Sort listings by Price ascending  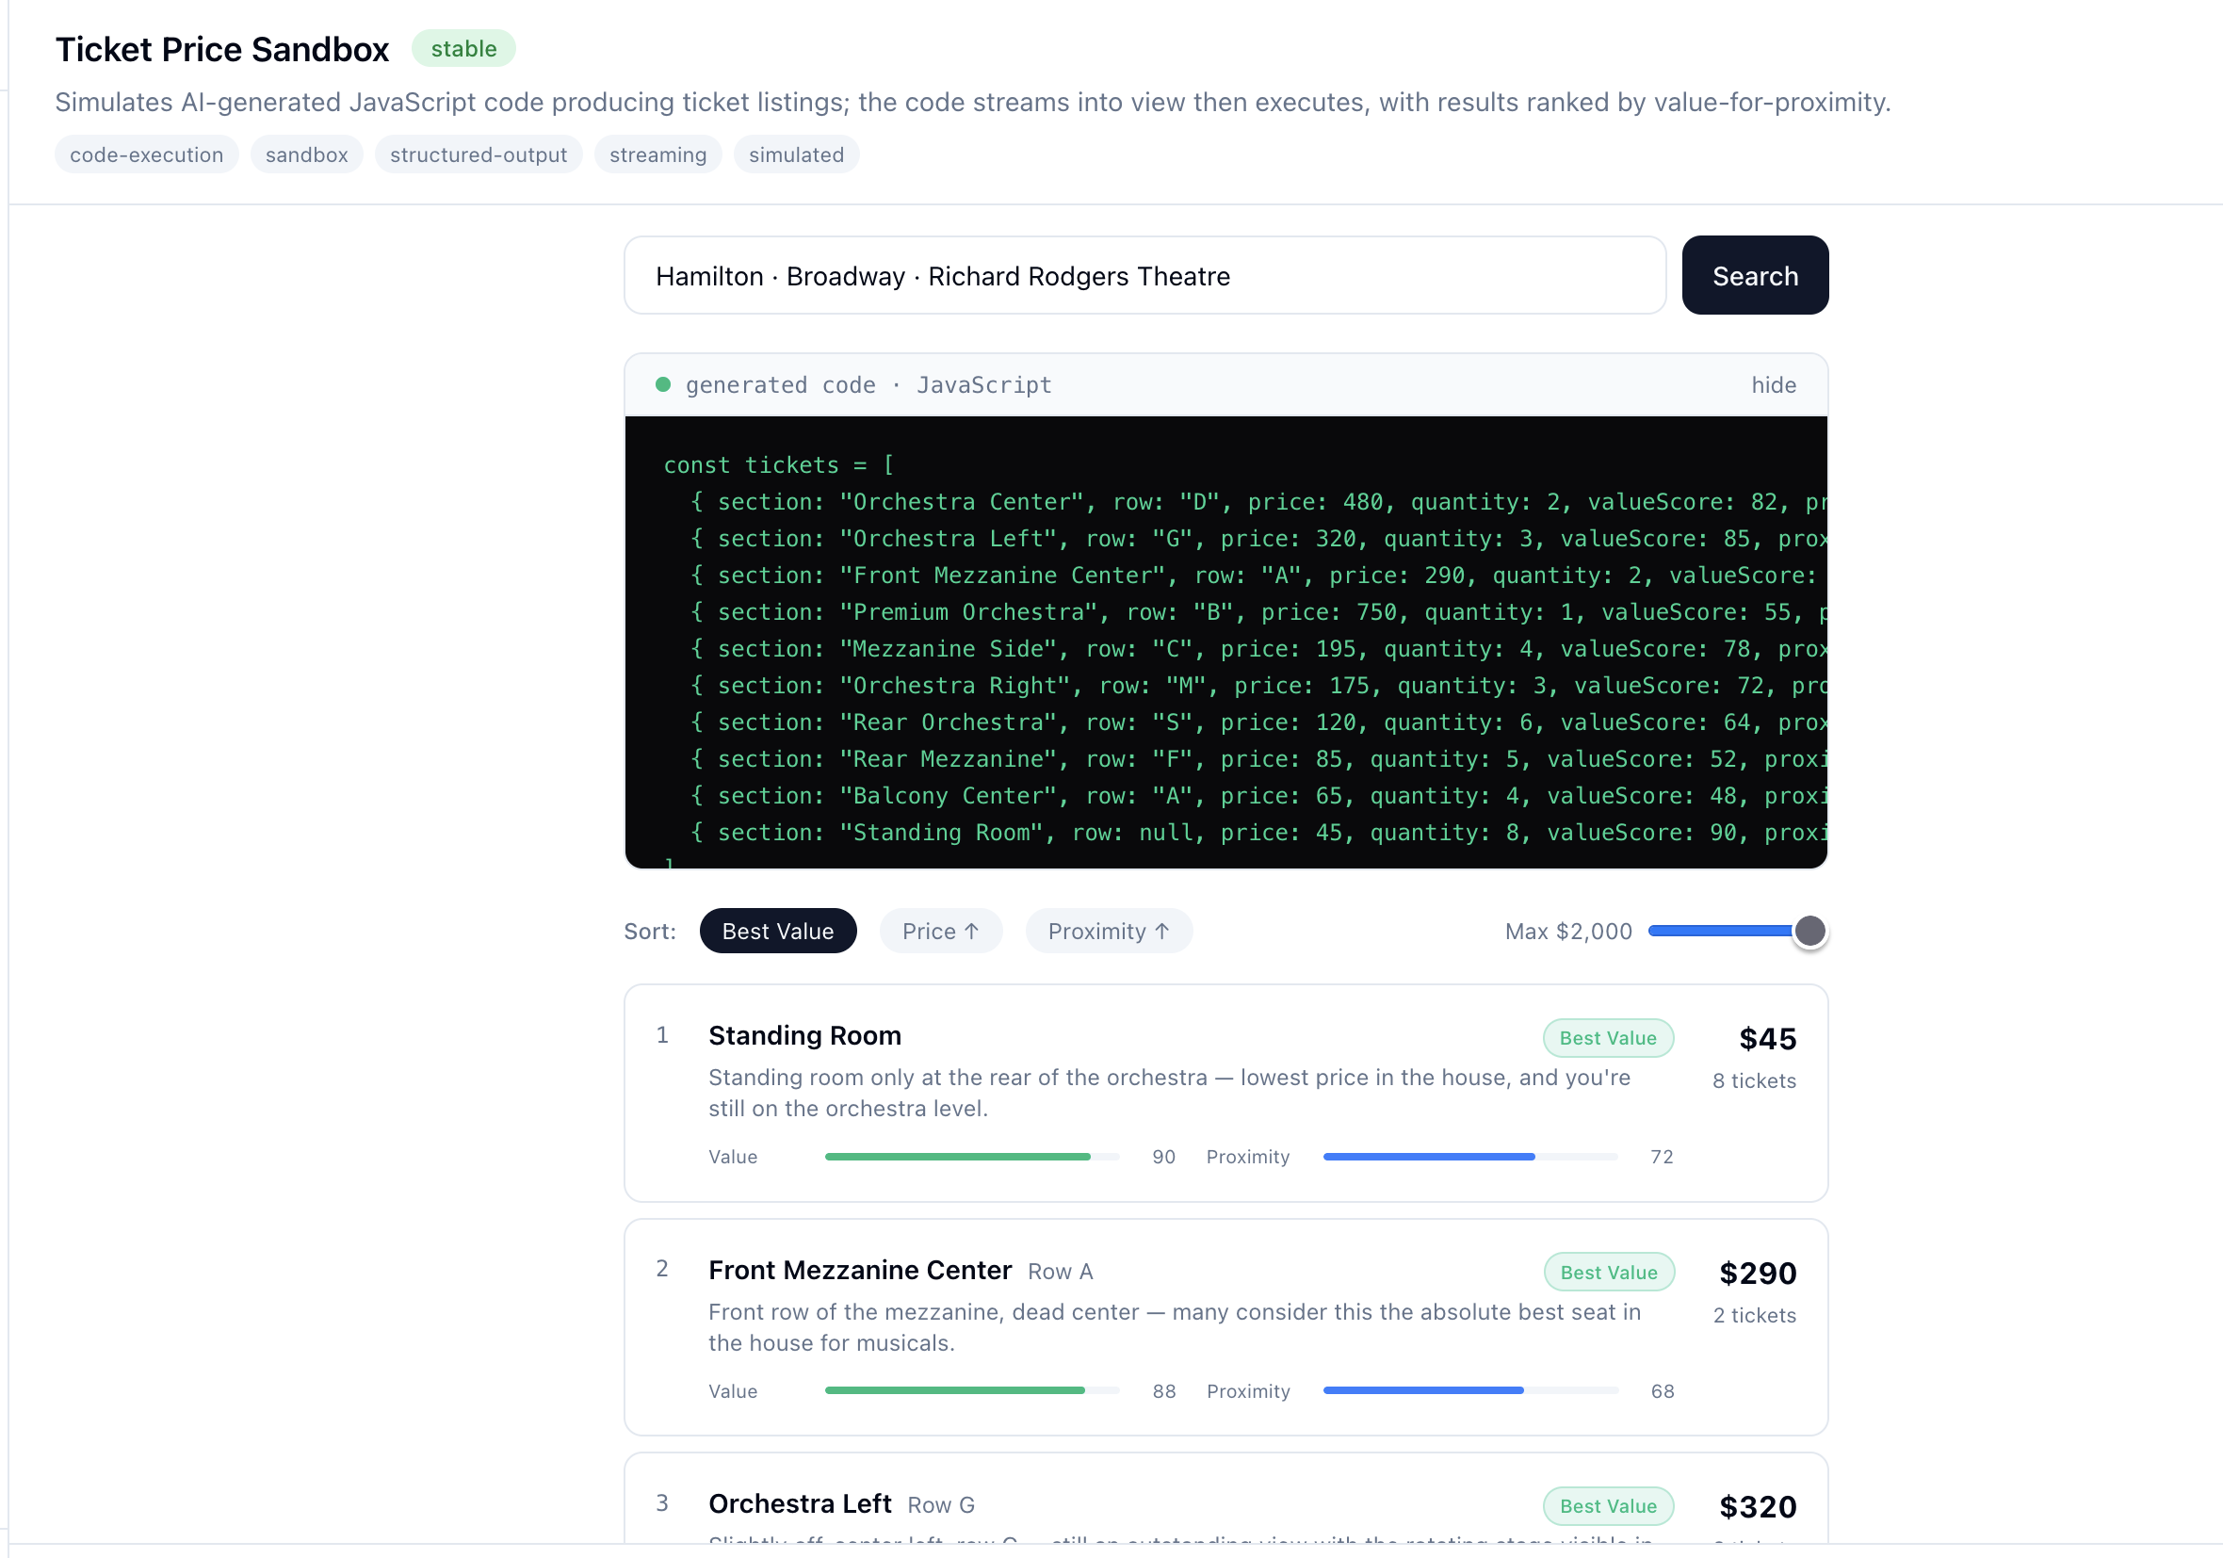pyautogui.click(x=939, y=931)
